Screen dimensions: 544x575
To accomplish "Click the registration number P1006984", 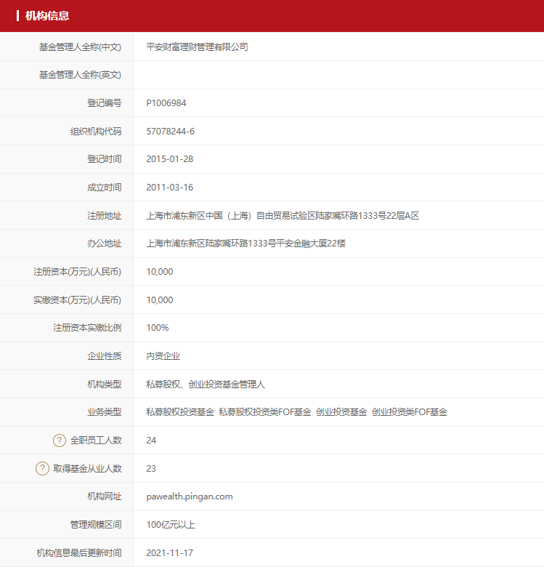I will pos(166,103).
